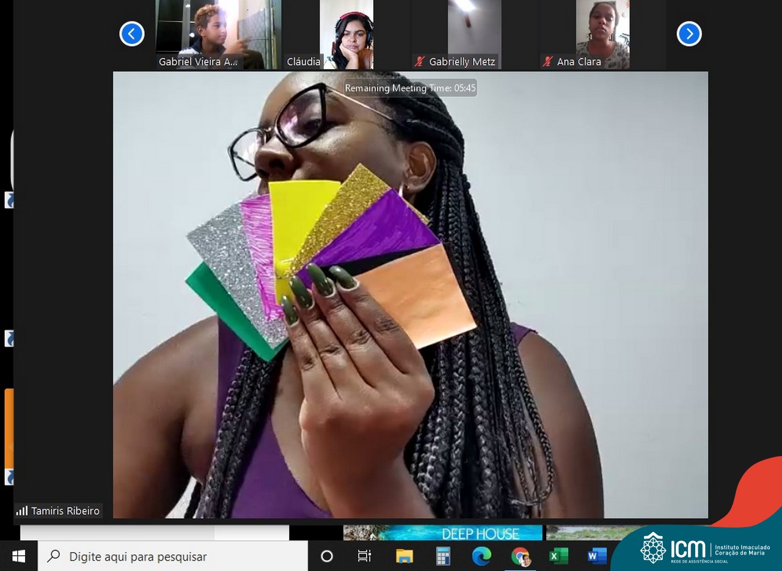Image resolution: width=782 pixels, height=571 pixels.
Task: Open Word from the taskbar
Action: 596,556
